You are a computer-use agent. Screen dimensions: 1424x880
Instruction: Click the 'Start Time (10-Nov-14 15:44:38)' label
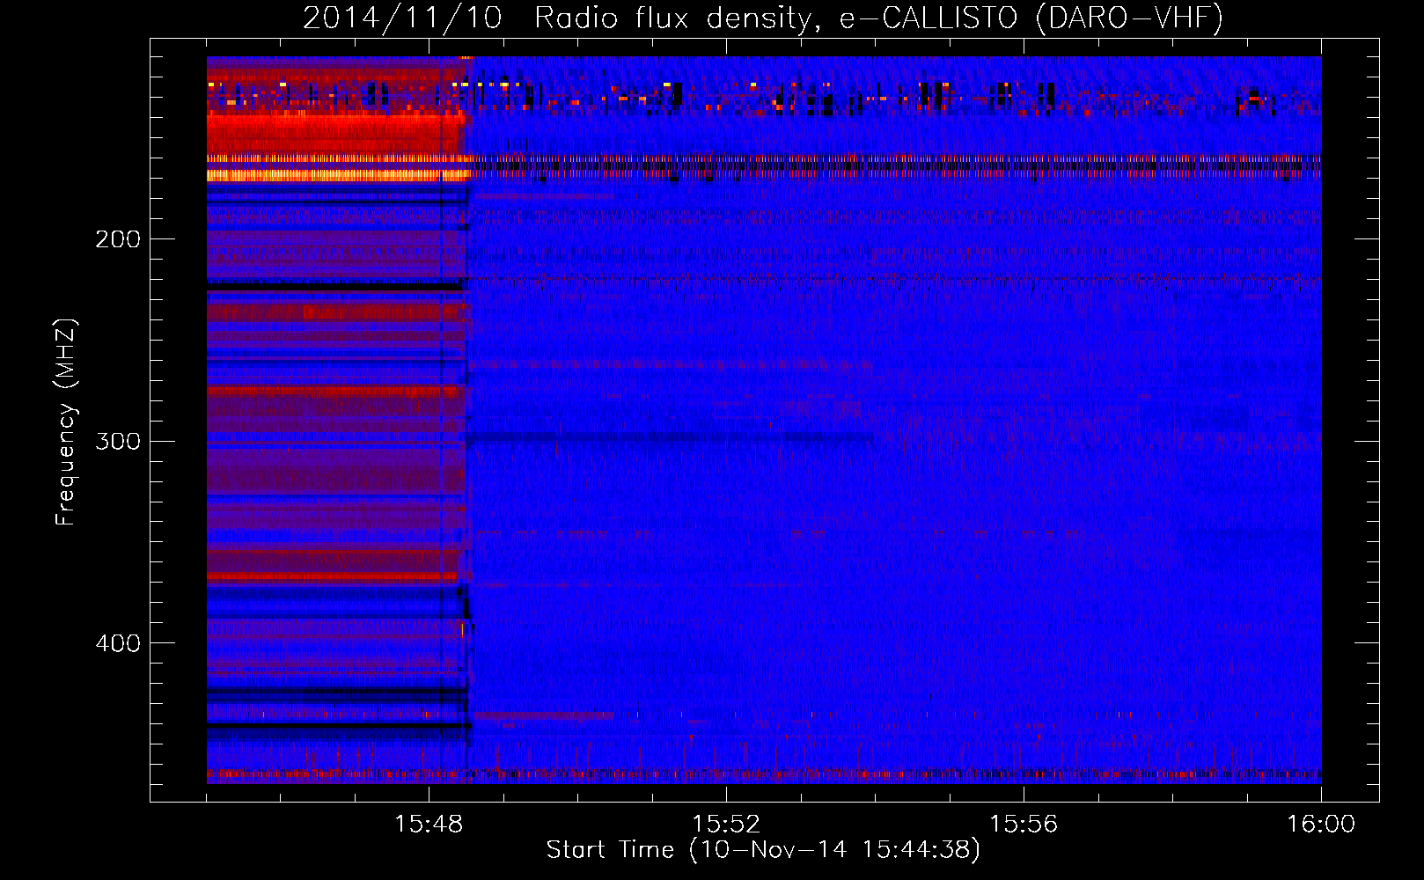[763, 850]
